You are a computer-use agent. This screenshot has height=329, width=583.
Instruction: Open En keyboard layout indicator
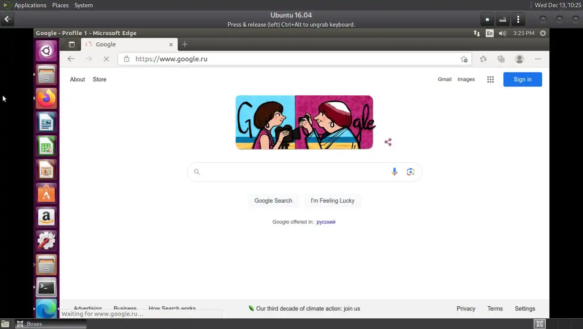(490, 33)
